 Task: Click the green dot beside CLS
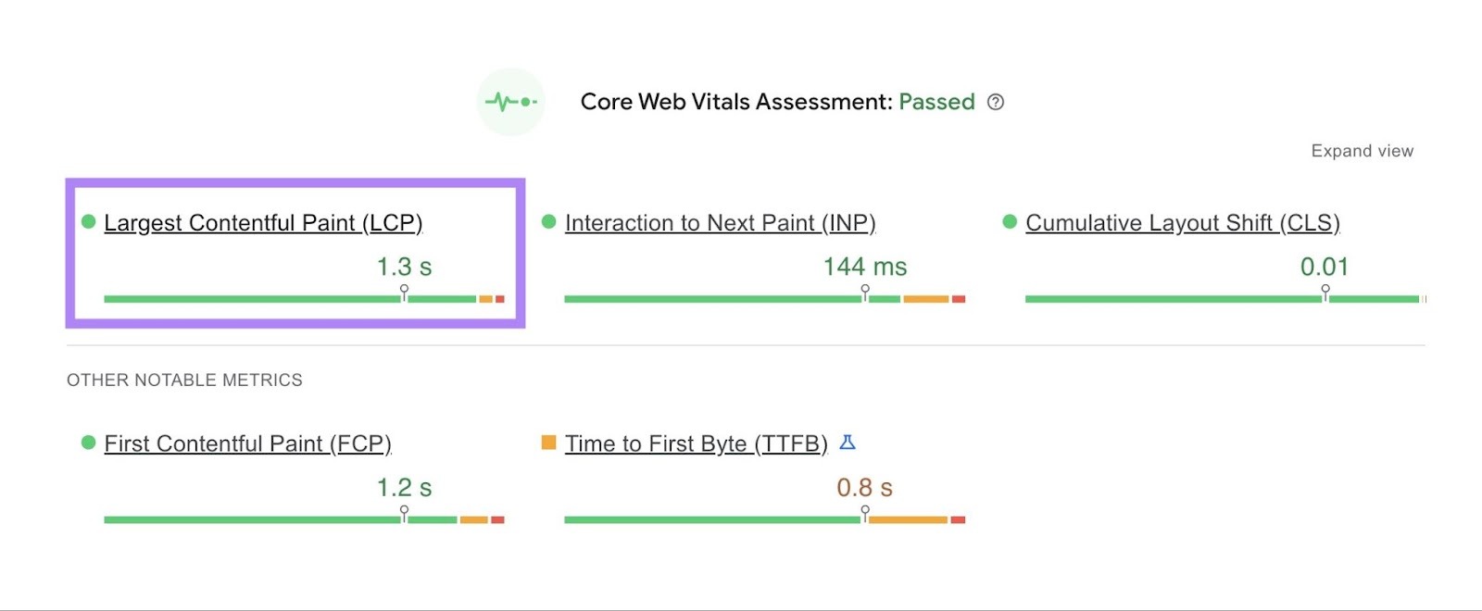tap(1009, 220)
